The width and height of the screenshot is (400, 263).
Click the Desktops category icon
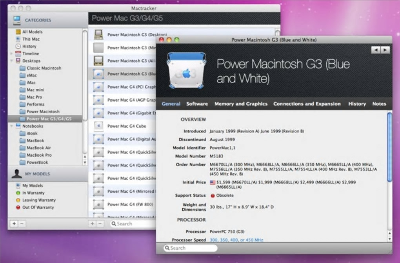(18, 61)
